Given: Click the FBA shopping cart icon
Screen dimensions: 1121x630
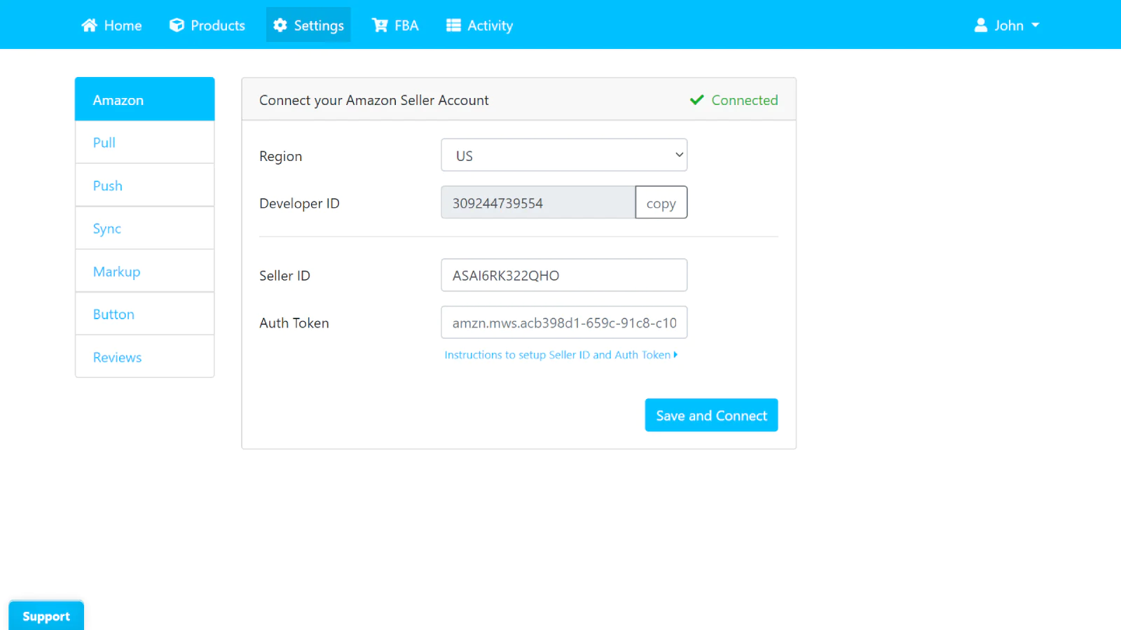Looking at the screenshot, I should point(380,25).
